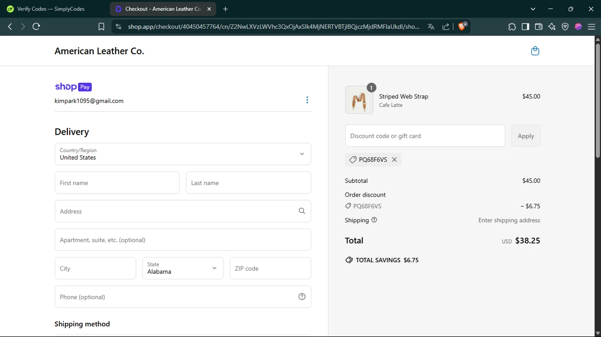Screen dimensions: 601x337
Task: Open Brave Shields lion icon
Action: [x=462, y=26]
